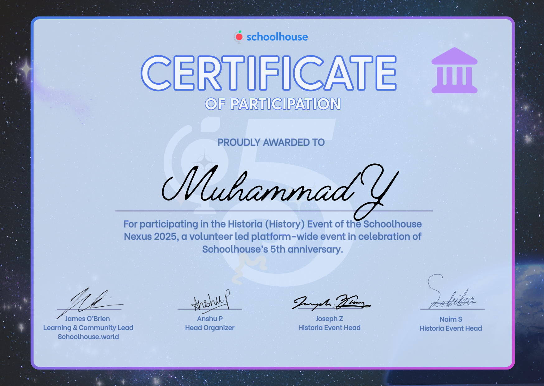Open the Schoolhouse.world link
544x386 pixels.
pyautogui.click(x=89, y=337)
